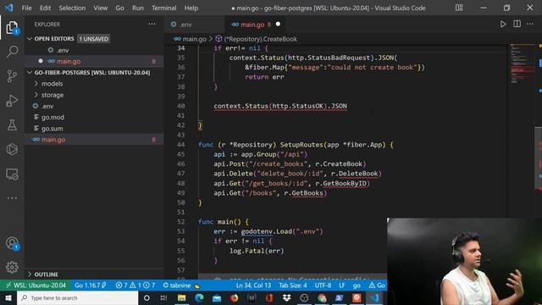The width and height of the screenshot is (542, 305).
Task: Open Task View in taskbar
Action: pos(163,297)
